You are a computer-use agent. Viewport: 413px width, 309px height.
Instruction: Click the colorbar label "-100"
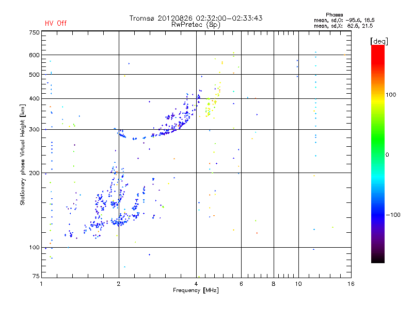coord(393,215)
